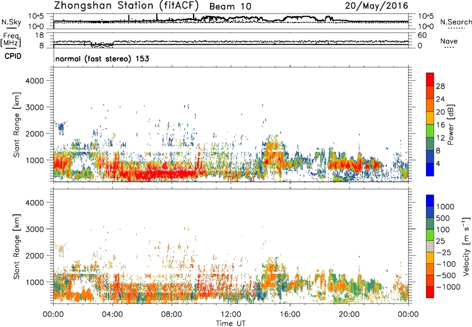Click the -1000 tick on Velocity color bar
The image size is (472, 327).
click(x=448, y=287)
